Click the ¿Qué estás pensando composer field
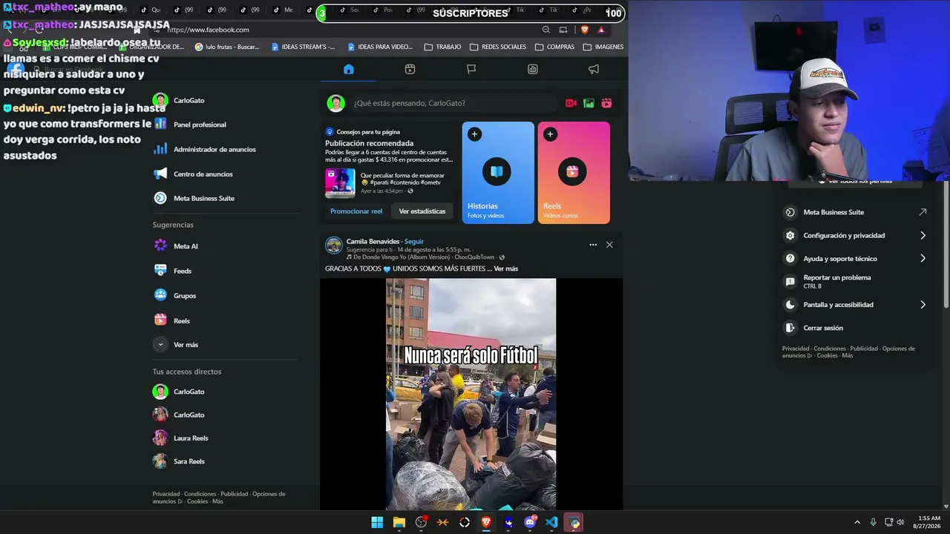Screen dimensions: 950x534 click(x=453, y=103)
